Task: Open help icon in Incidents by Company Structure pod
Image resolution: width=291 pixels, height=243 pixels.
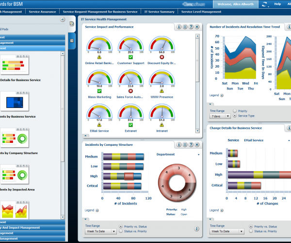Action: (x=191, y=145)
